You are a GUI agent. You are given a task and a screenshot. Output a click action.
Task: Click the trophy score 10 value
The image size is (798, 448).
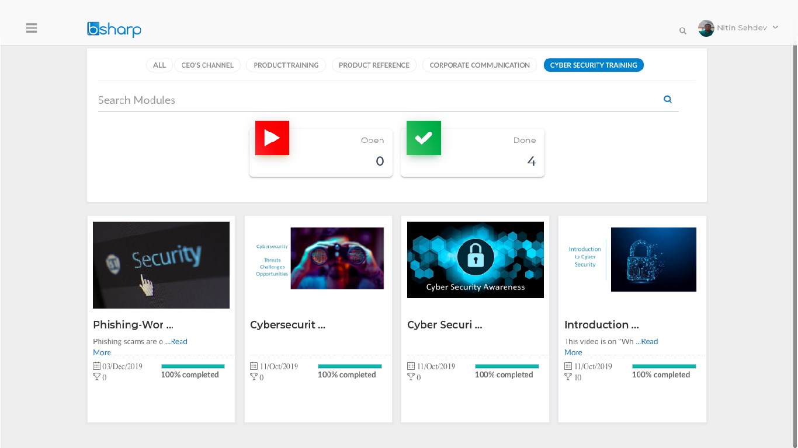point(578,377)
